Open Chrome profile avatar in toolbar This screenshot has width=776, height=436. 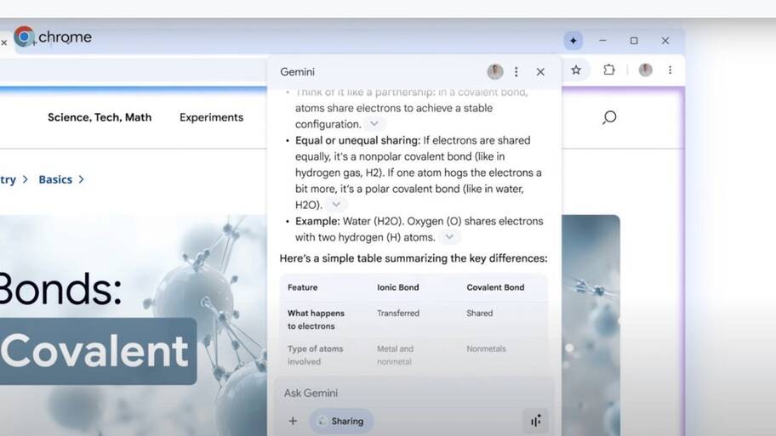(645, 71)
